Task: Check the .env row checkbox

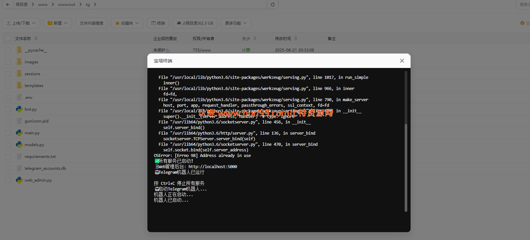Action: (x=8, y=98)
